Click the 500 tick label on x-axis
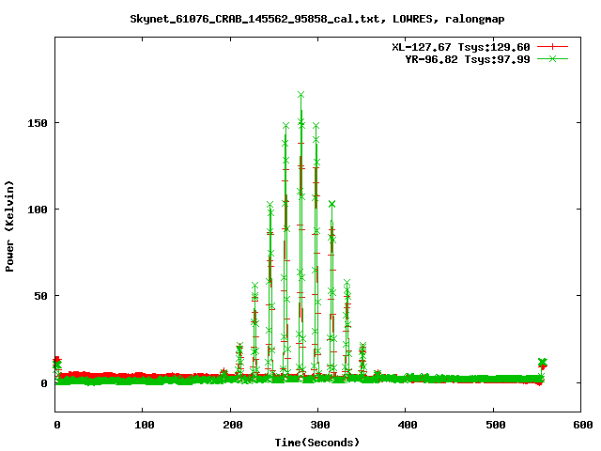This screenshot has width=601, height=451. [x=493, y=425]
